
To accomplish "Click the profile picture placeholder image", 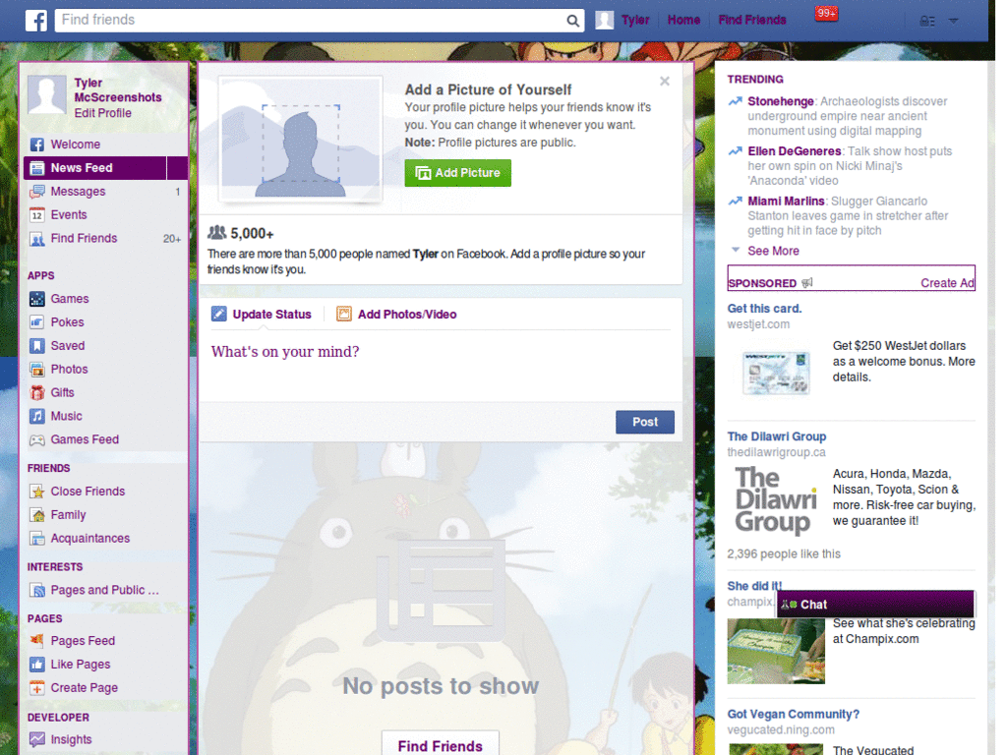I will [x=301, y=139].
